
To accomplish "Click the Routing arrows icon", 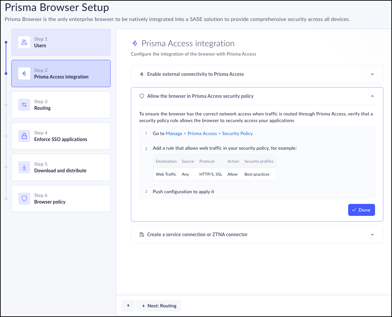I will coord(24,105).
